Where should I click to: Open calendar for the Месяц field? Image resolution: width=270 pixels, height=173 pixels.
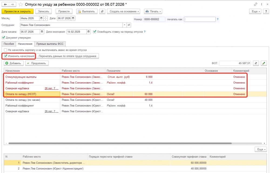pyautogui.click(x=41, y=18)
